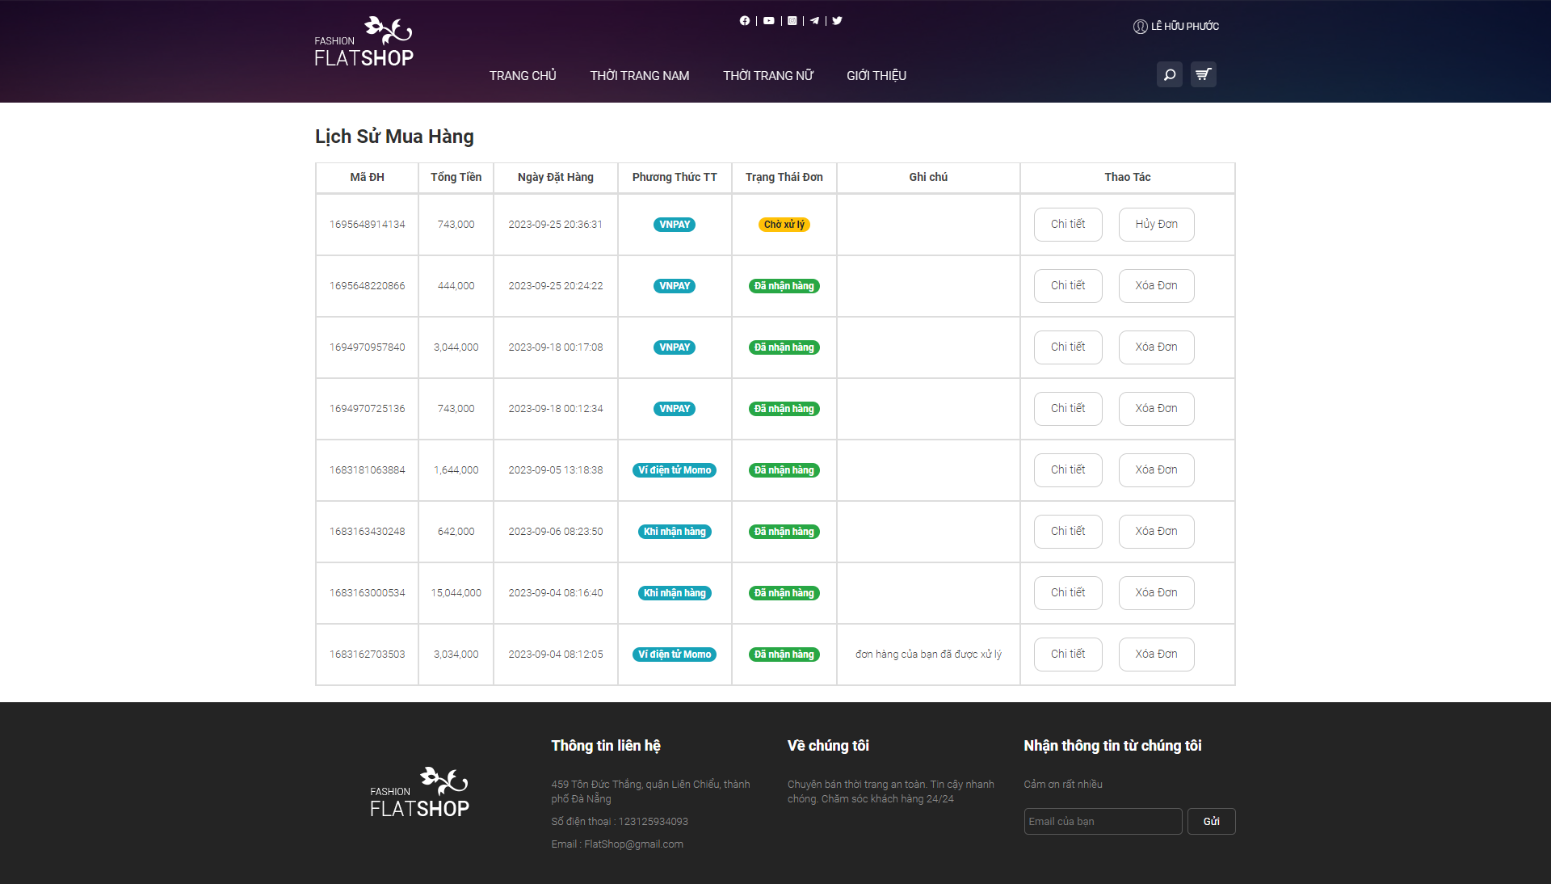View Chi tiết for order 1683181063884
The image size is (1551, 884).
(1068, 470)
